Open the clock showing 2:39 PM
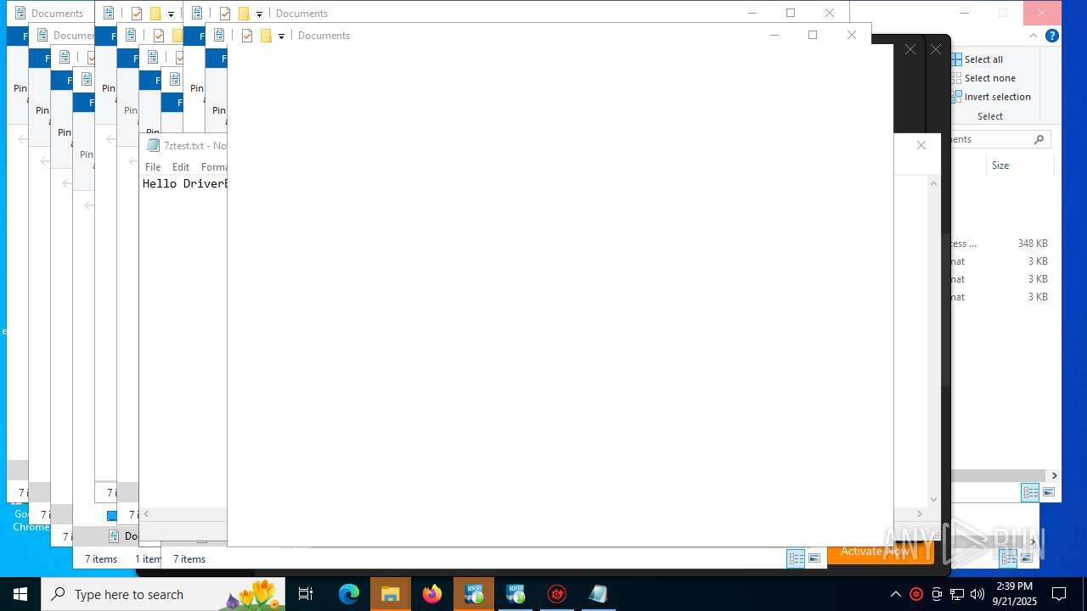Viewport: 1087px width, 611px height. 1015,594
